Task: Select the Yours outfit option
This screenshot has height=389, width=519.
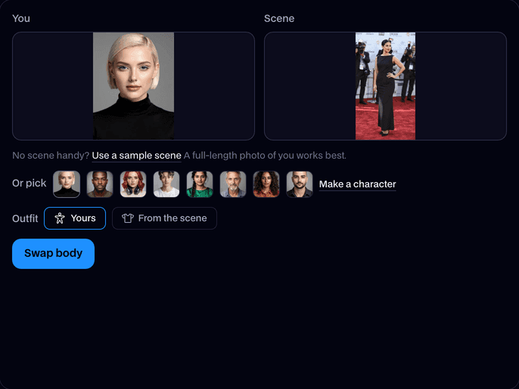Action: click(x=75, y=218)
